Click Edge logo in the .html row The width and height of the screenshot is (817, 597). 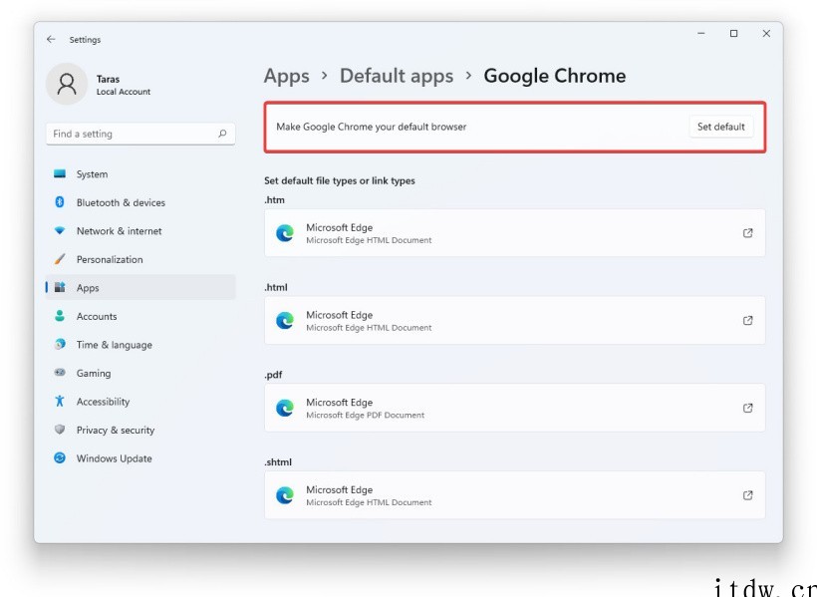click(285, 321)
